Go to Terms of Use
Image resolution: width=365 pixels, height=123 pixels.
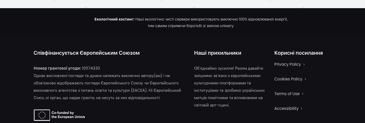click(x=287, y=94)
